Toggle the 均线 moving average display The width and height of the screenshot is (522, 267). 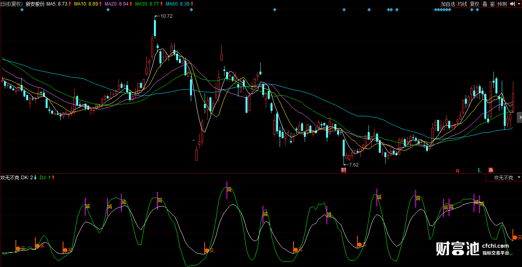point(462,4)
